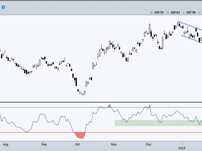Viewport: 202px width, 151px height.
Task: Click the 2024 year label on the axis
Action: click(182, 148)
